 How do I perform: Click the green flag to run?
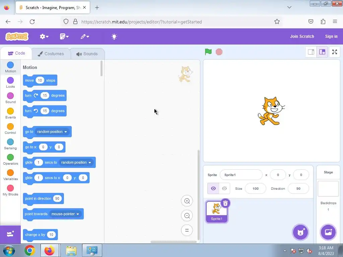click(x=208, y=52)
